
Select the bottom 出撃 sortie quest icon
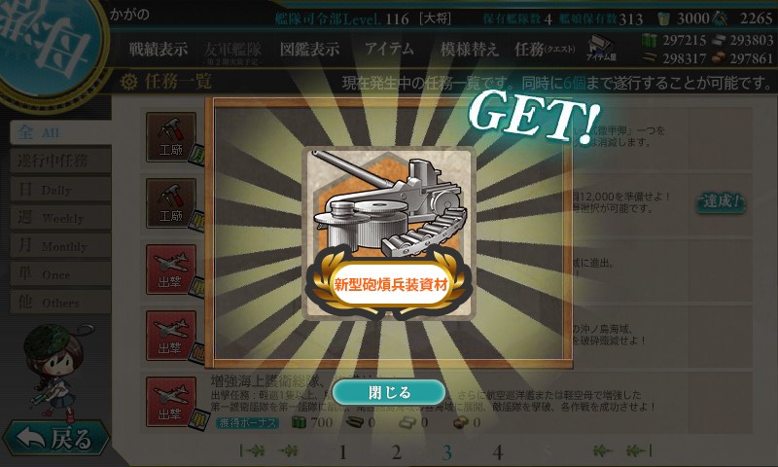point(171,402)
